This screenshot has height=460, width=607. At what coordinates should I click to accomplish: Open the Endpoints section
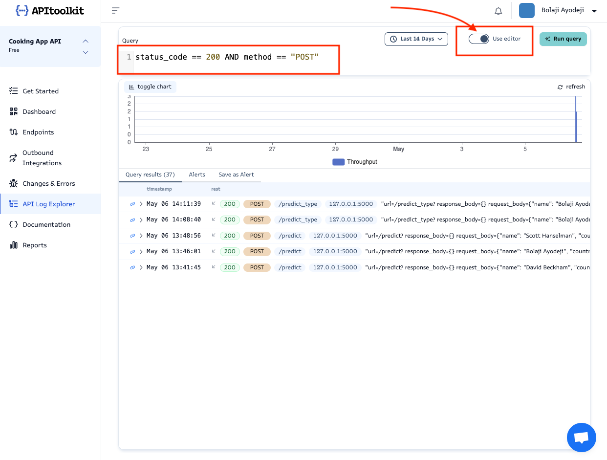coord(13,132)
